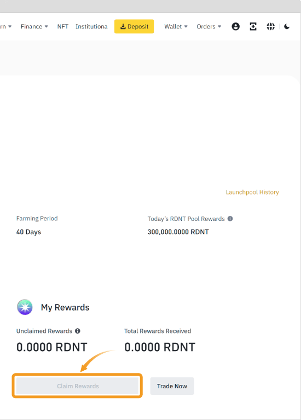Click the download arrow icon inside the Deposit button
The height and width of the screenshot is (420, 301).
pos(123,26)
